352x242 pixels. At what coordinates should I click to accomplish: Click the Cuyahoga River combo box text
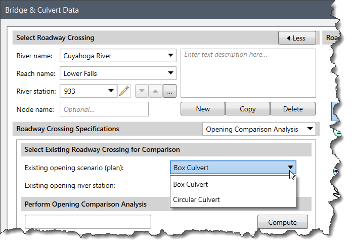(x=87, y=56)
